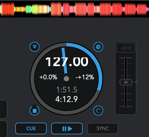Click the CUE button
The image size is (149, 137).
pyautogui.click(x=31, y=129)
